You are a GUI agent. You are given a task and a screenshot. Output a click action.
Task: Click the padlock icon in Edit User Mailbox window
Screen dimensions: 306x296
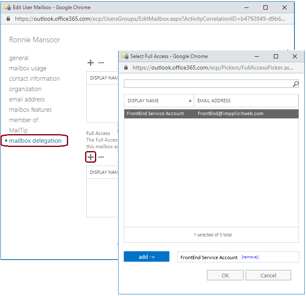(x=9, y=19)
